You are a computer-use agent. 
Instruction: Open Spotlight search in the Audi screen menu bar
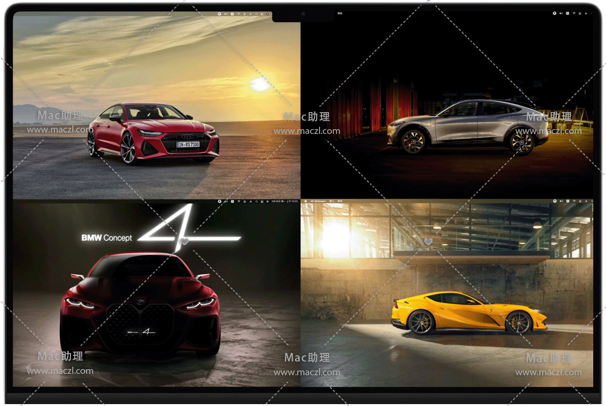(x=257, y=14)
